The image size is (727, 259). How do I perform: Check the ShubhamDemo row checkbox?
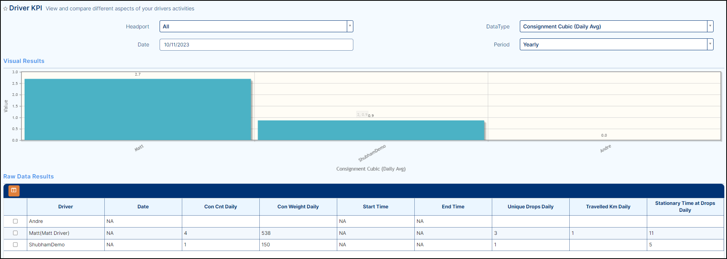tap(15, 244)
